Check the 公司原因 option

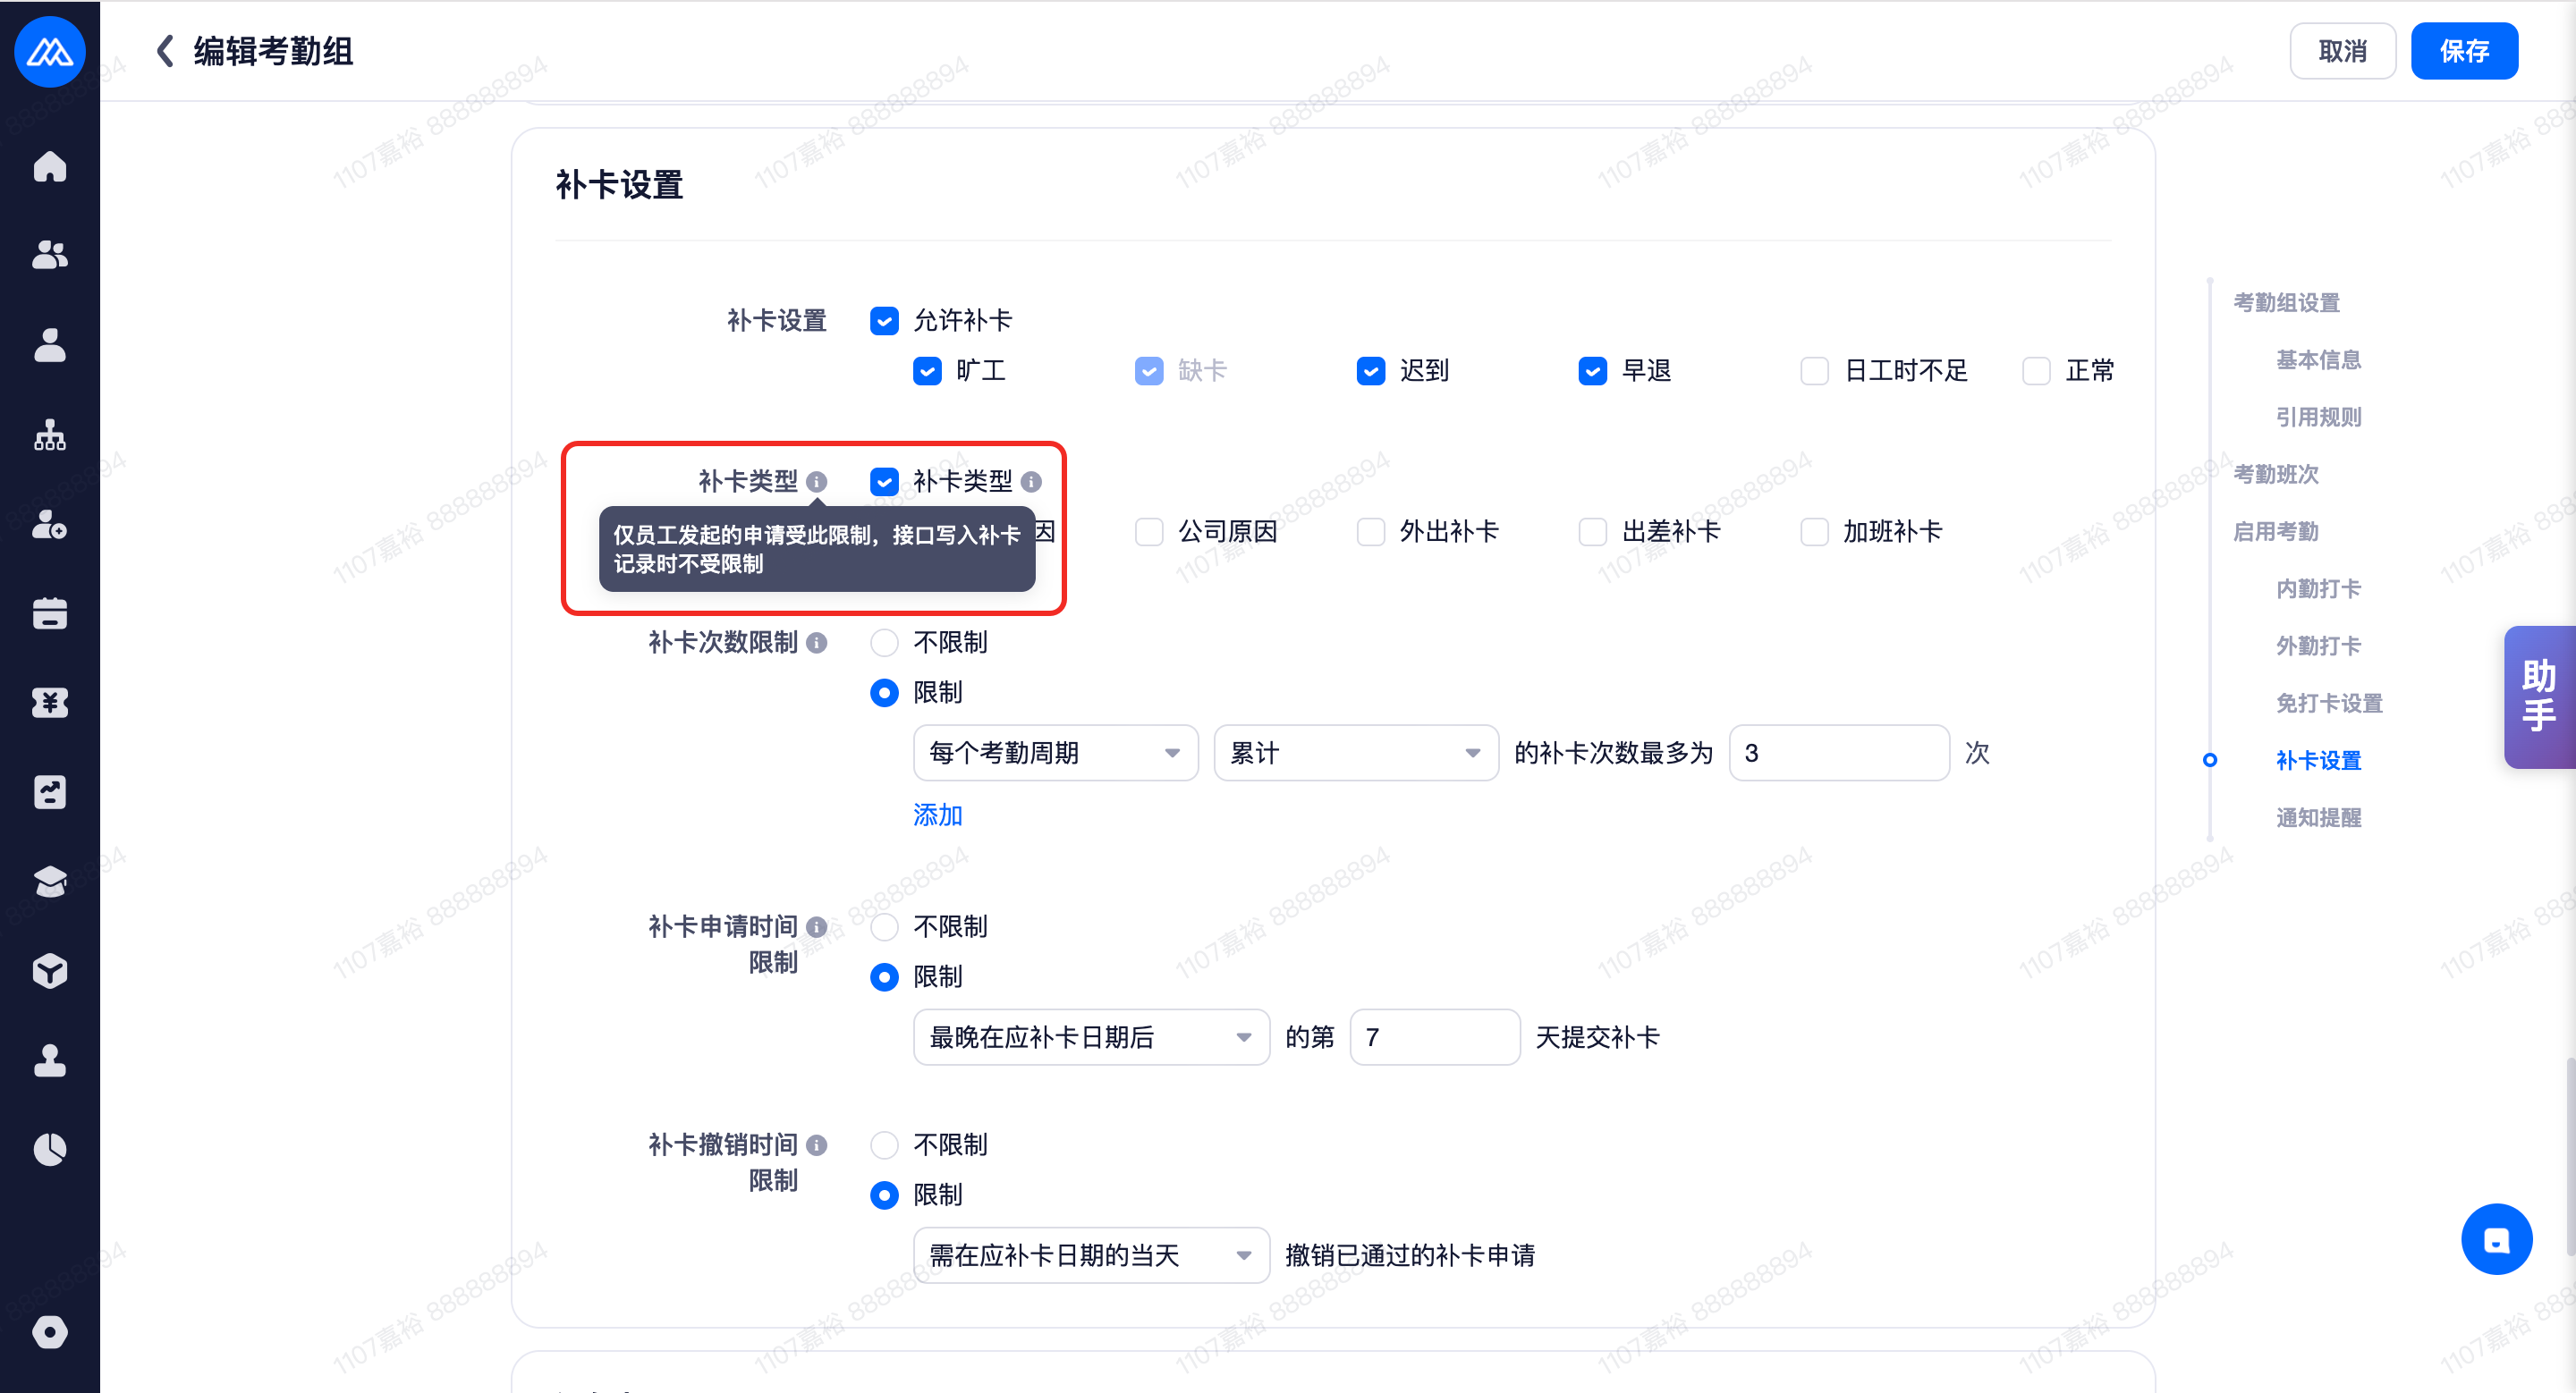point(1149,532)
